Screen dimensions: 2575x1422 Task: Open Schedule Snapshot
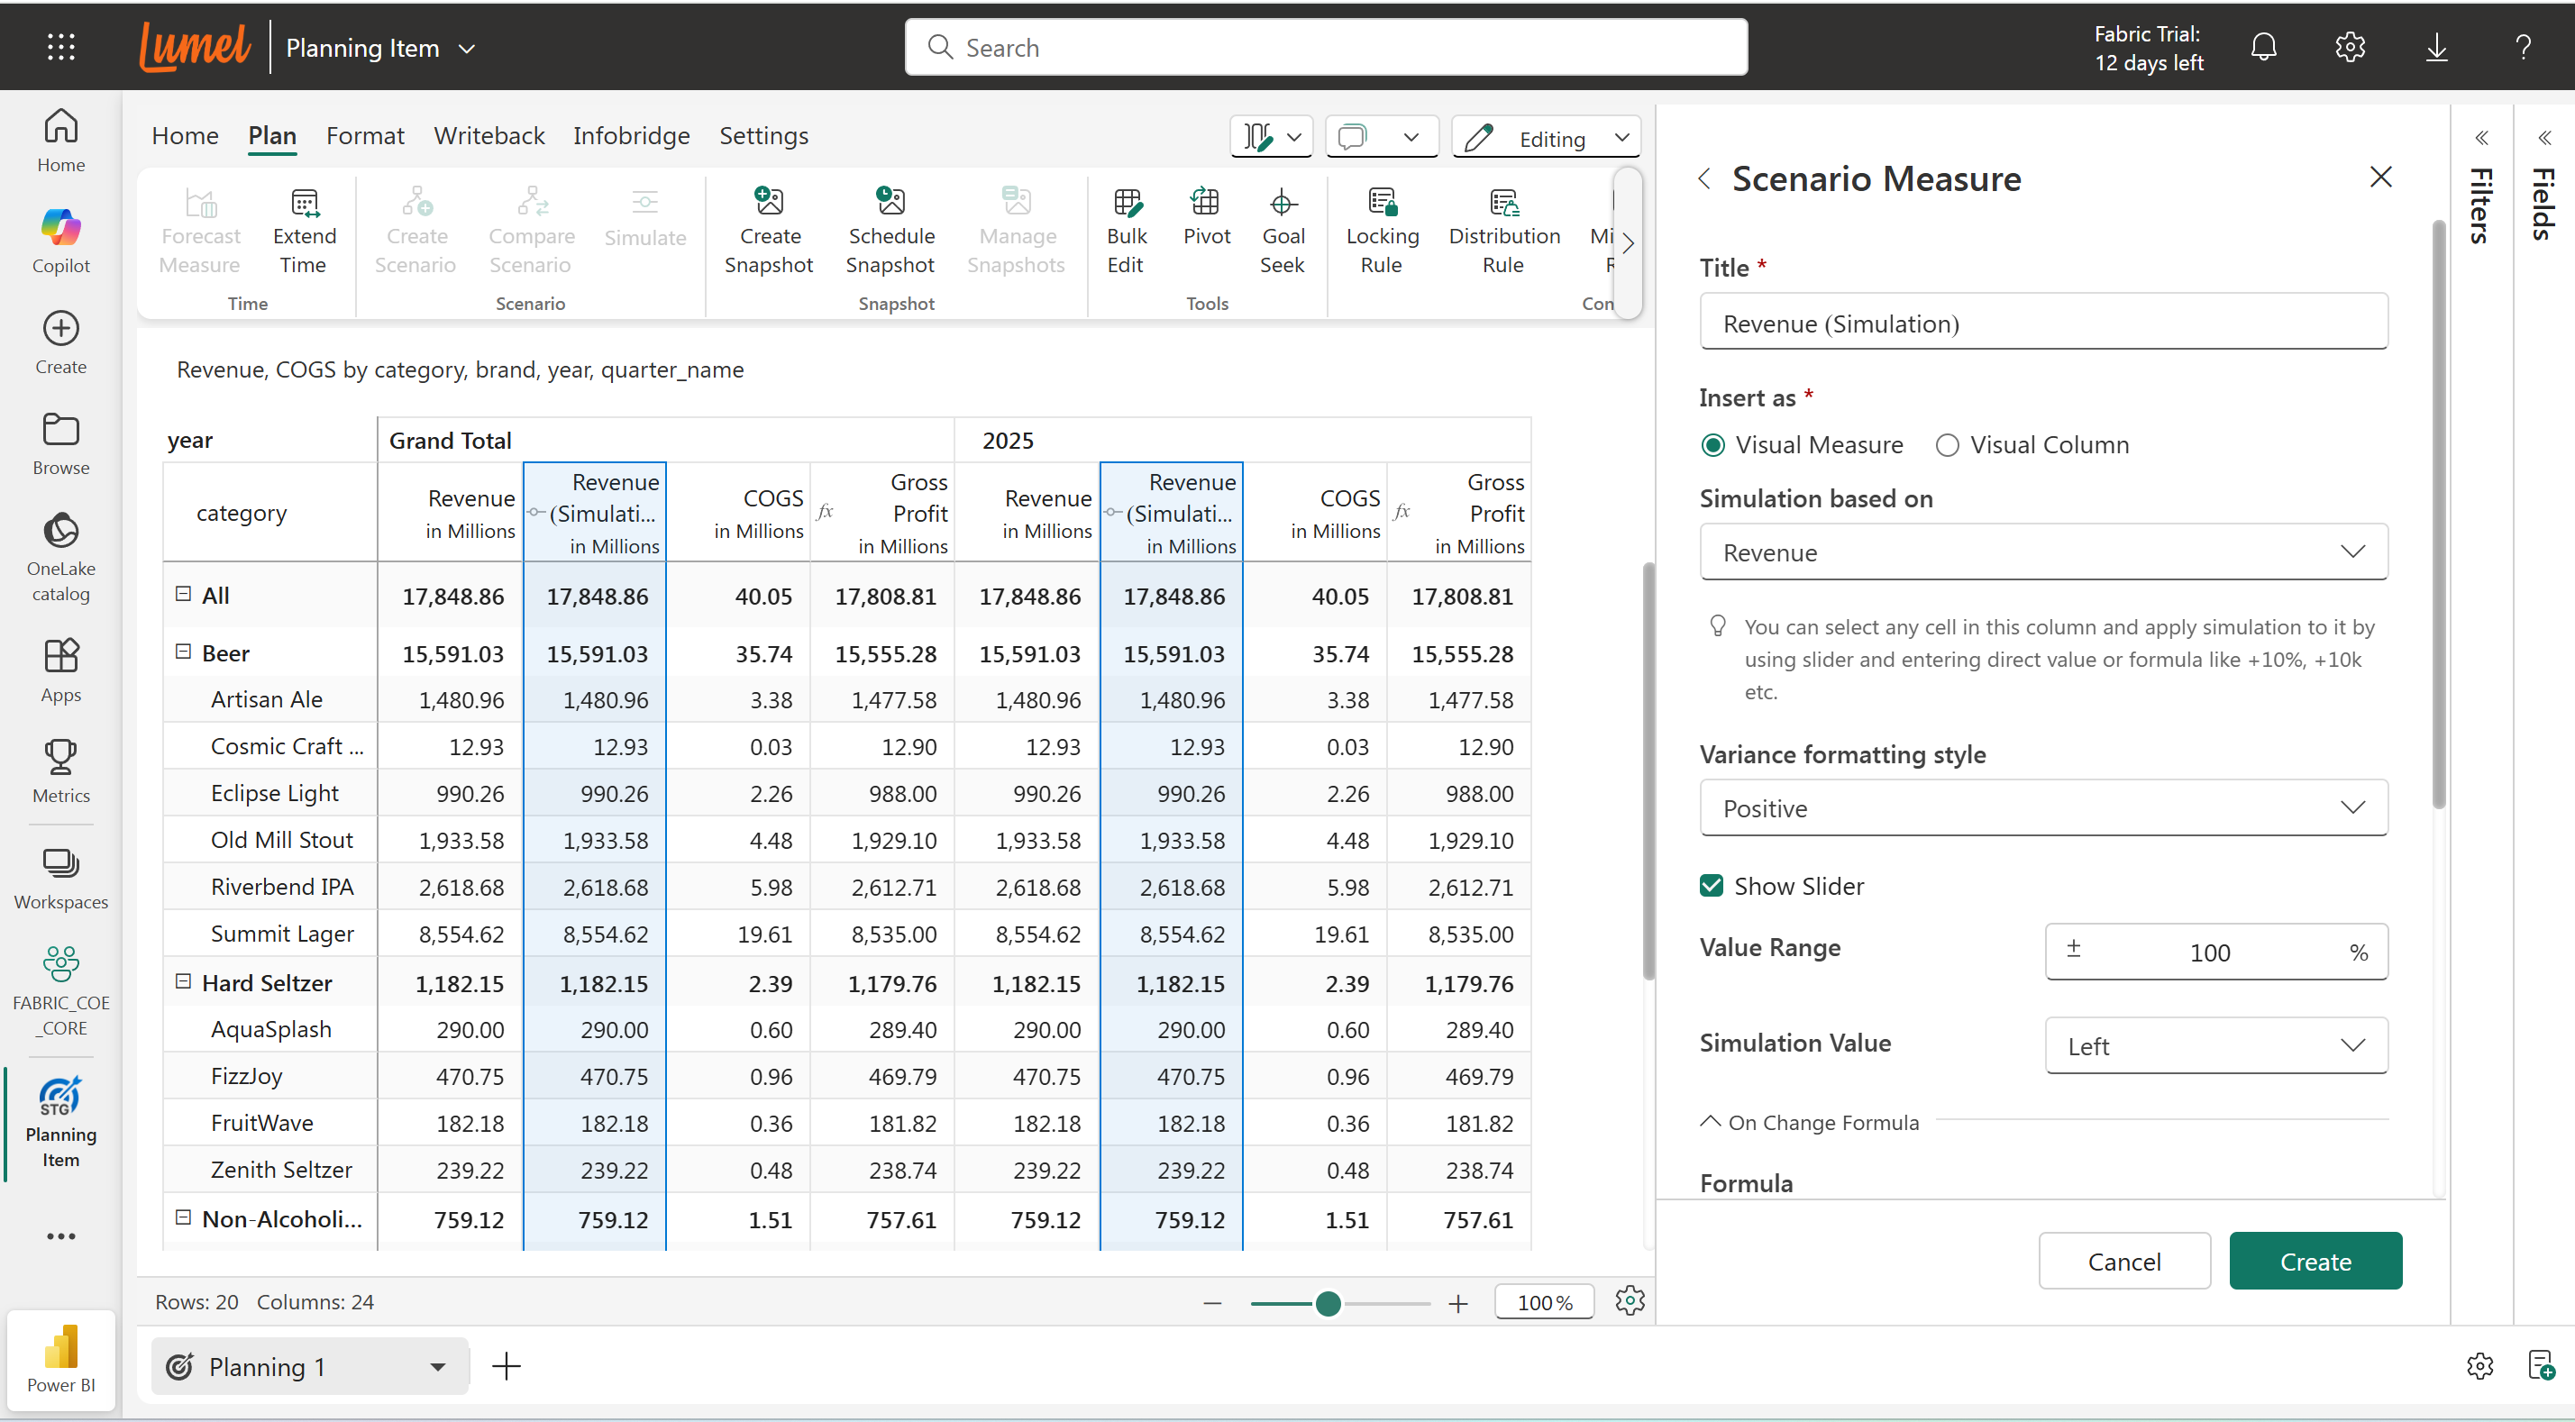[890, 203]
